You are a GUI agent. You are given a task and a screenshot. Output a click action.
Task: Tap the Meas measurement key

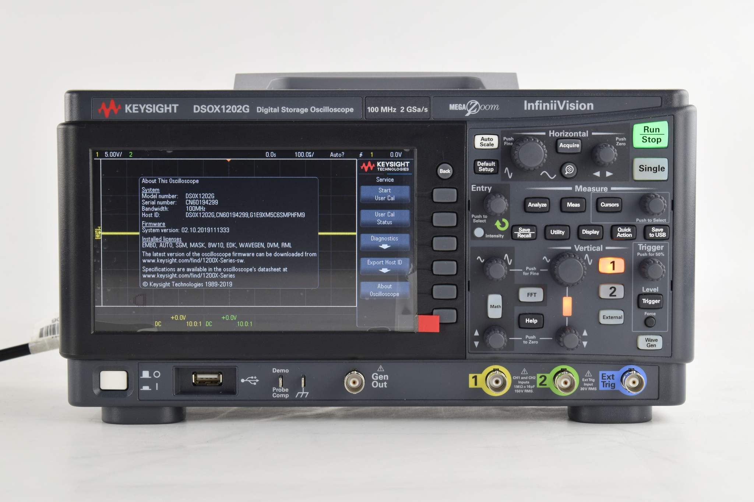point(573,205)
